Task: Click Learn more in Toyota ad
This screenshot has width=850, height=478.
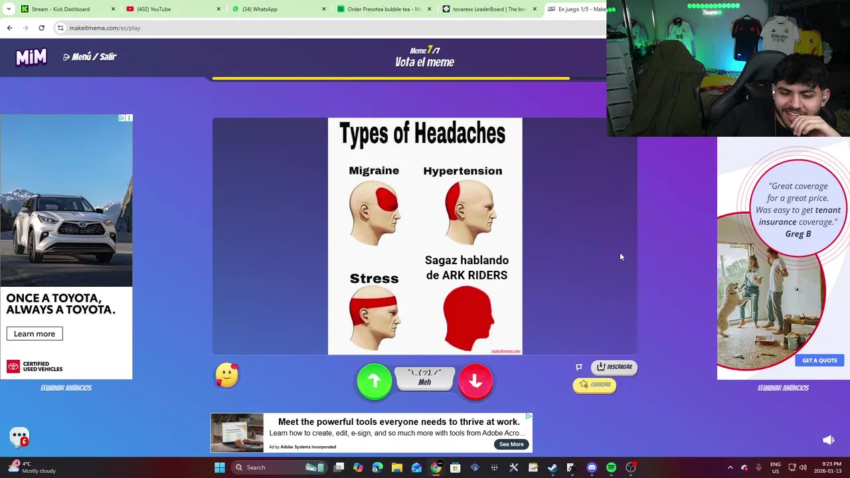Action: [x=35, y=334]
